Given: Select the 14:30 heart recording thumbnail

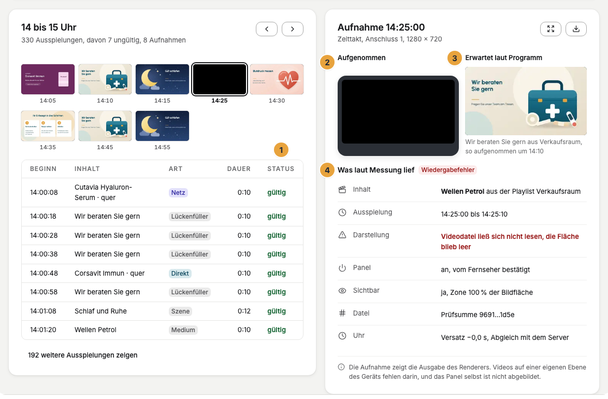Looking at the screenshot, I should pos(277,79).
